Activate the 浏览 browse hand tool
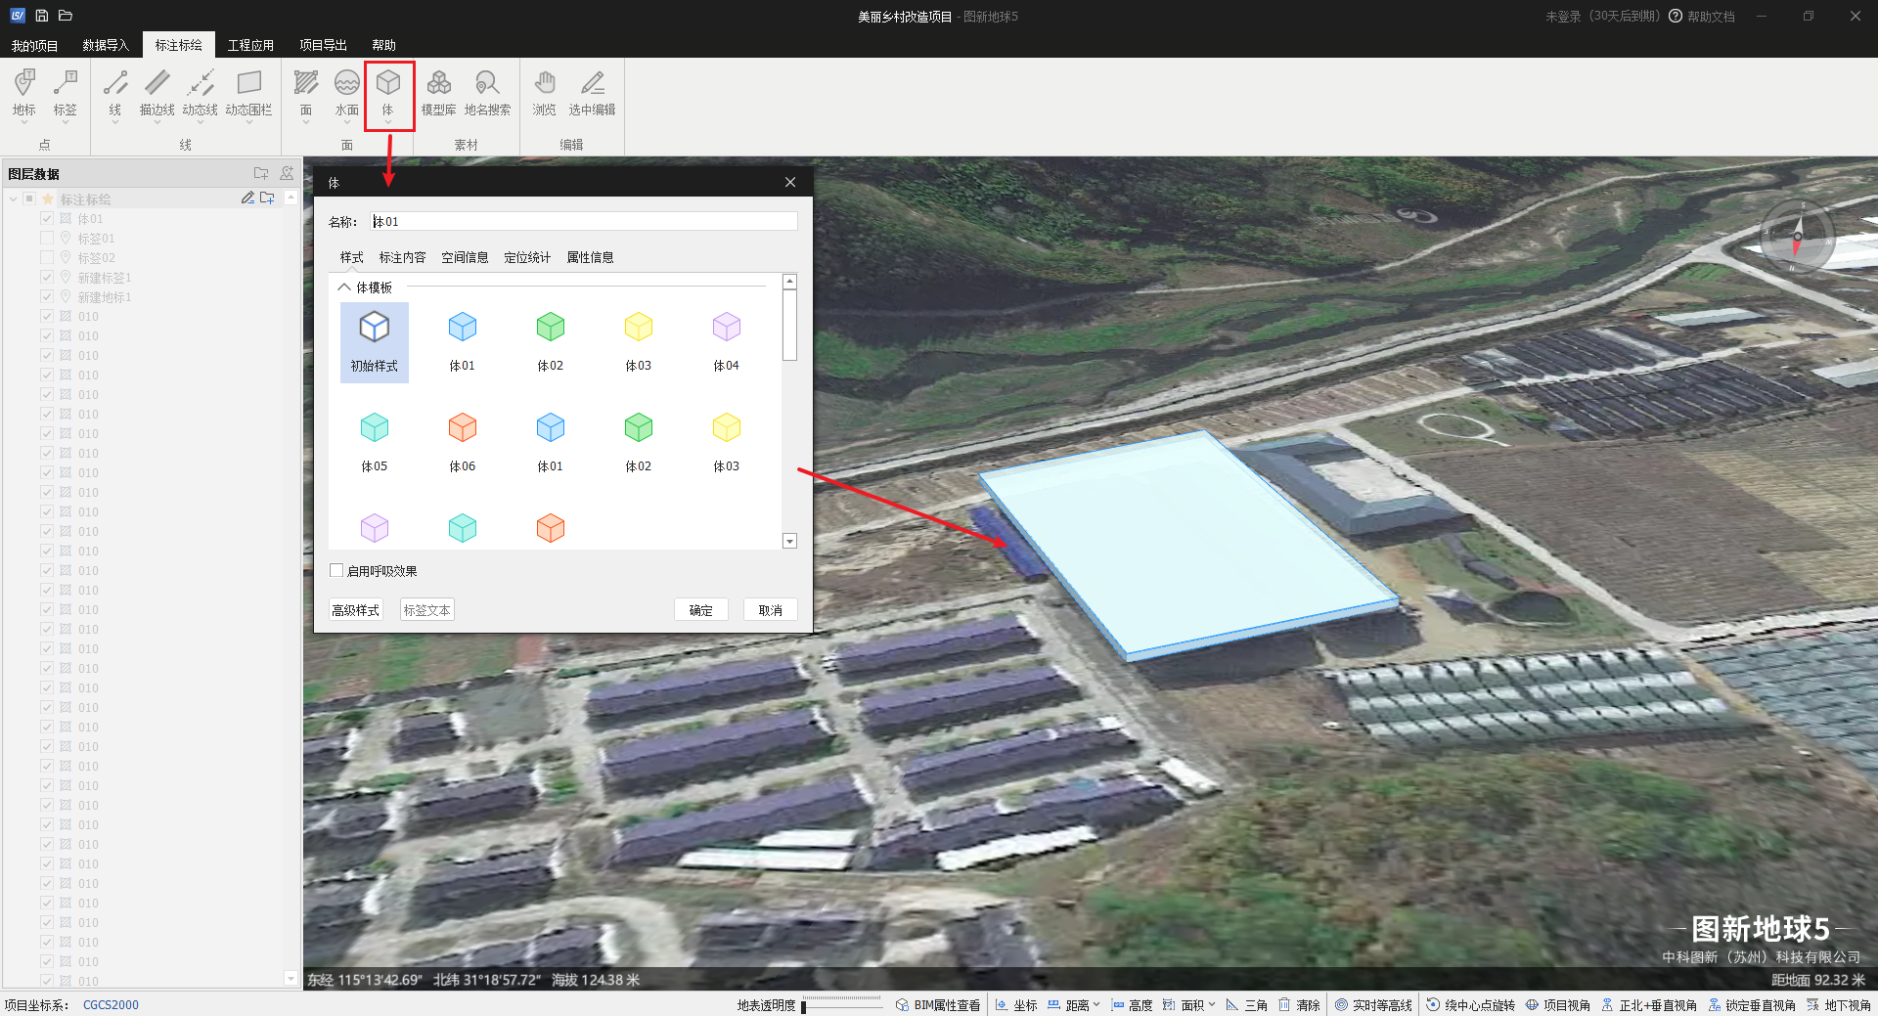Screen dimensions: 1878x1016 (x=545, y=93)
